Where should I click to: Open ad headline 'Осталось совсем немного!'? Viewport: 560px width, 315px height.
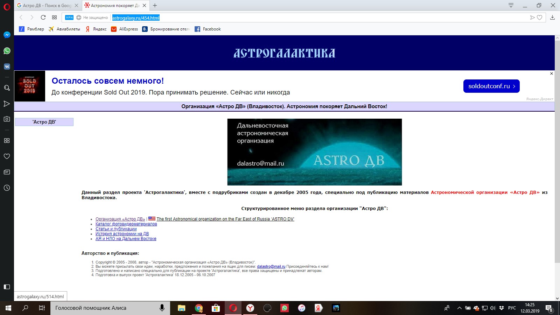108,81
